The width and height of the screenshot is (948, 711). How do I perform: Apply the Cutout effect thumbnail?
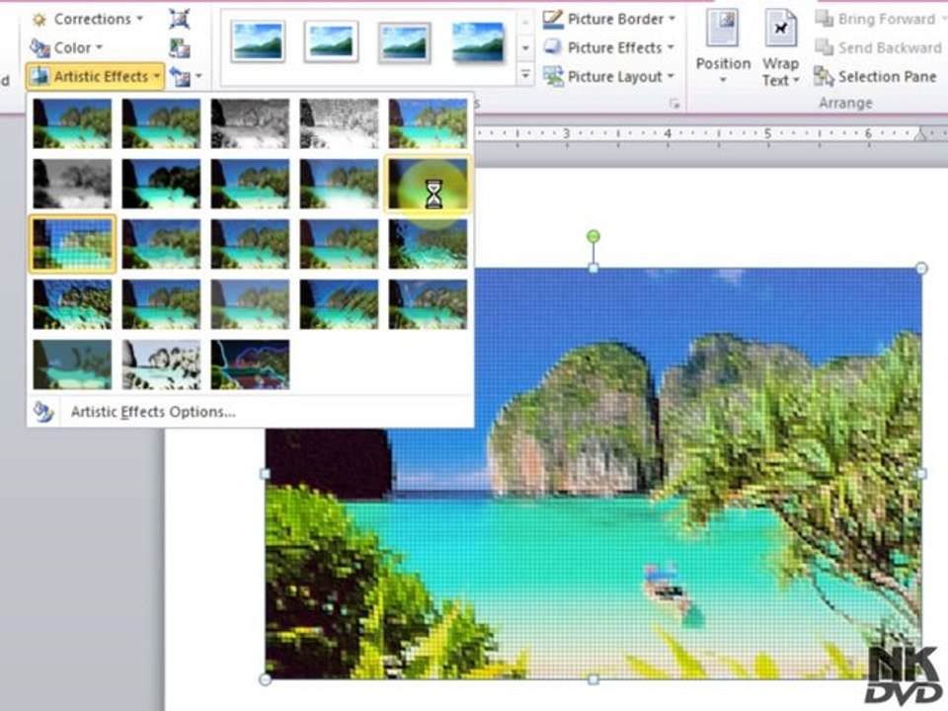(x=72, y=364)
